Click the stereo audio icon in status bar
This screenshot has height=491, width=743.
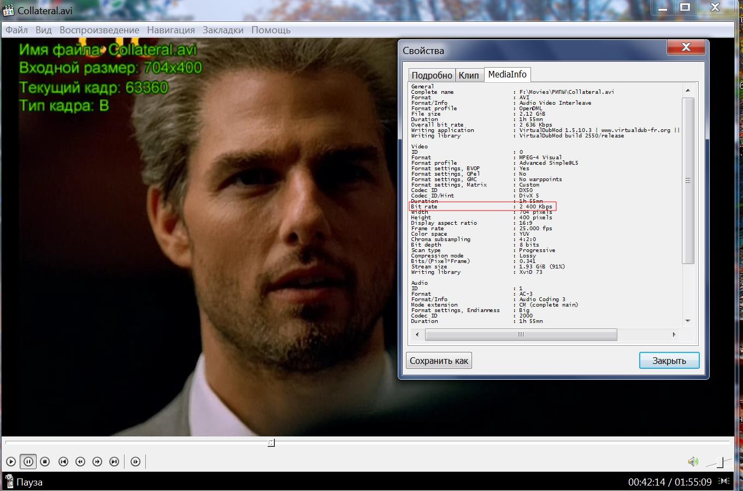tap(724, 481)
